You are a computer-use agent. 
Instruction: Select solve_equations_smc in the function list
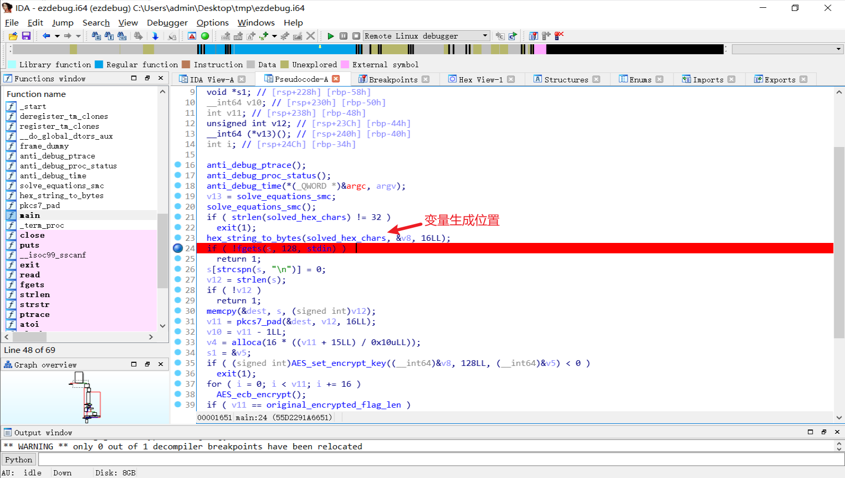pos(62,186)
